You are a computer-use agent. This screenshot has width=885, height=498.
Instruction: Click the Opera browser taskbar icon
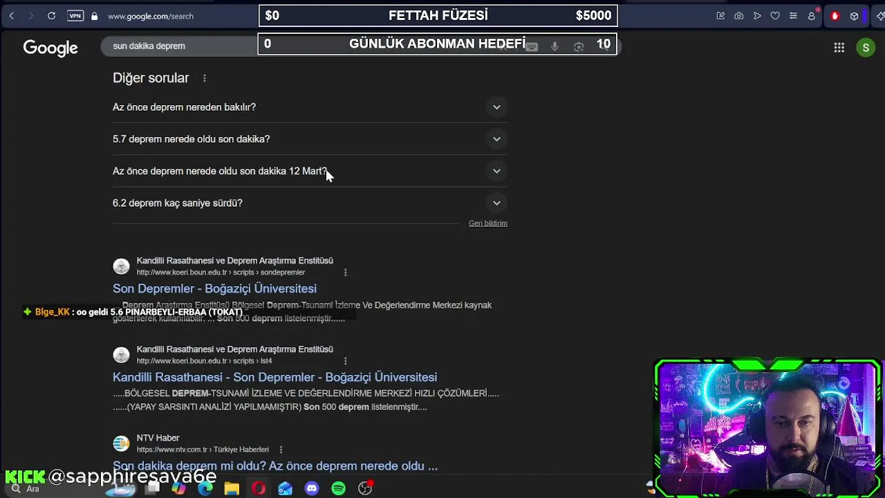pyautogui.click(x=259, y=489)
